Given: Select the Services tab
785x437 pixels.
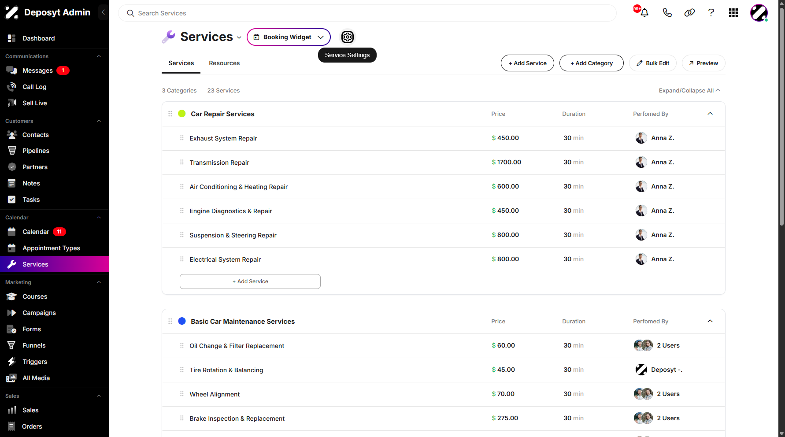Looking at the screenshot, I should pyautogui.click(x=181, y=63).
